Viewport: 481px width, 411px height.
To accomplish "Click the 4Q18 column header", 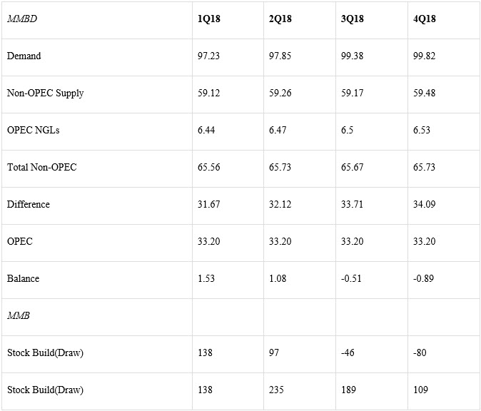I will [x=424, y=19].
